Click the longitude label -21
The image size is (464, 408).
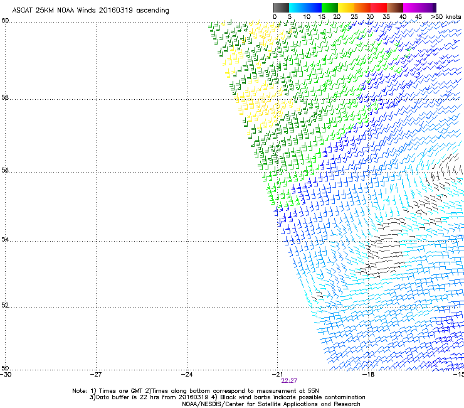pos(277,375)
